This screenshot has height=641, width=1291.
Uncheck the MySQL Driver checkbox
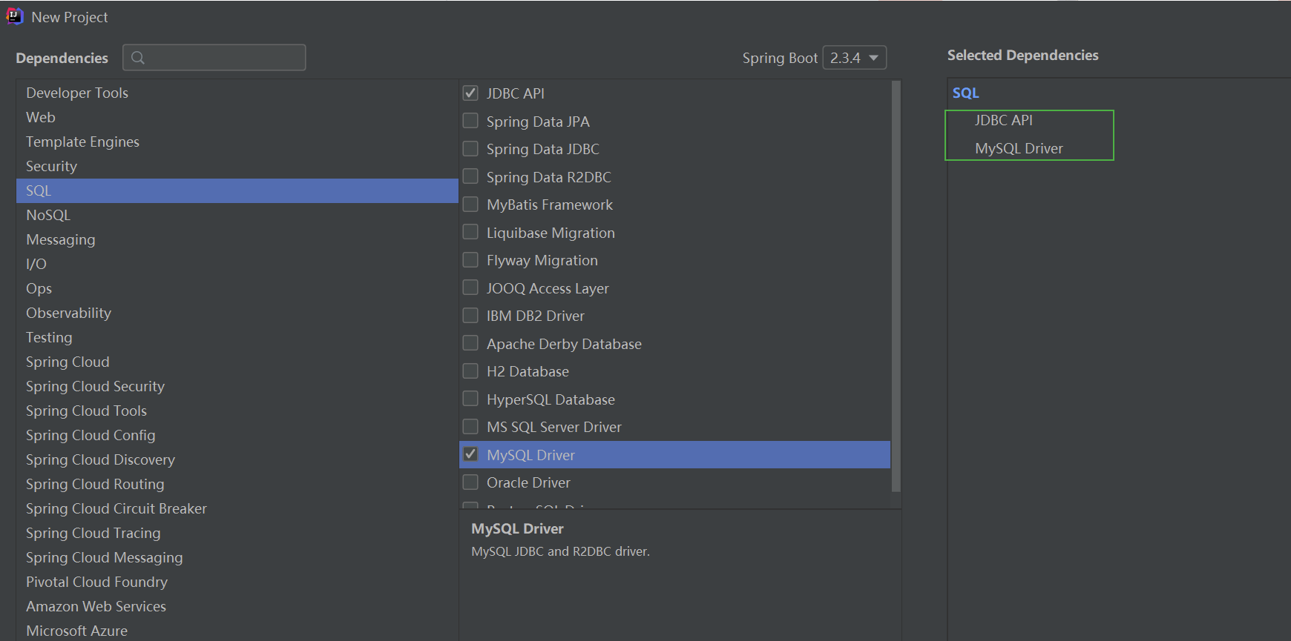470,454
